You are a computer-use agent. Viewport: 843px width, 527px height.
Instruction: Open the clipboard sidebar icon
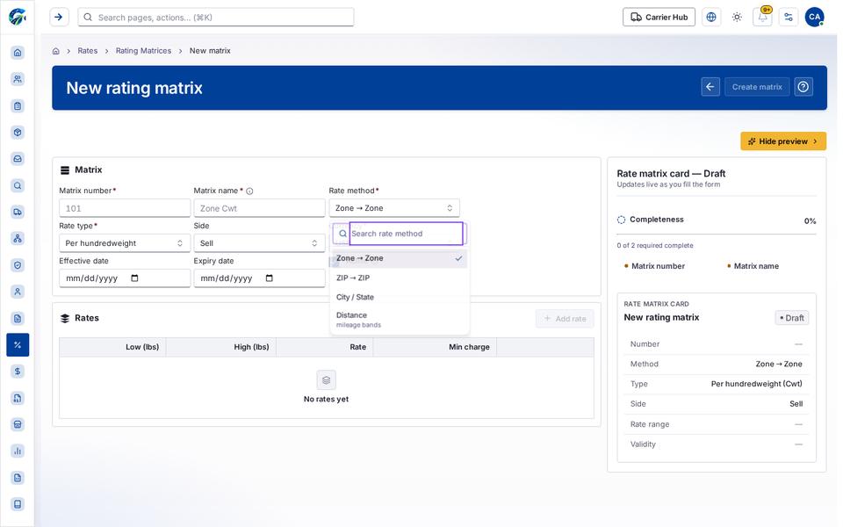click(x=18, y=106)
